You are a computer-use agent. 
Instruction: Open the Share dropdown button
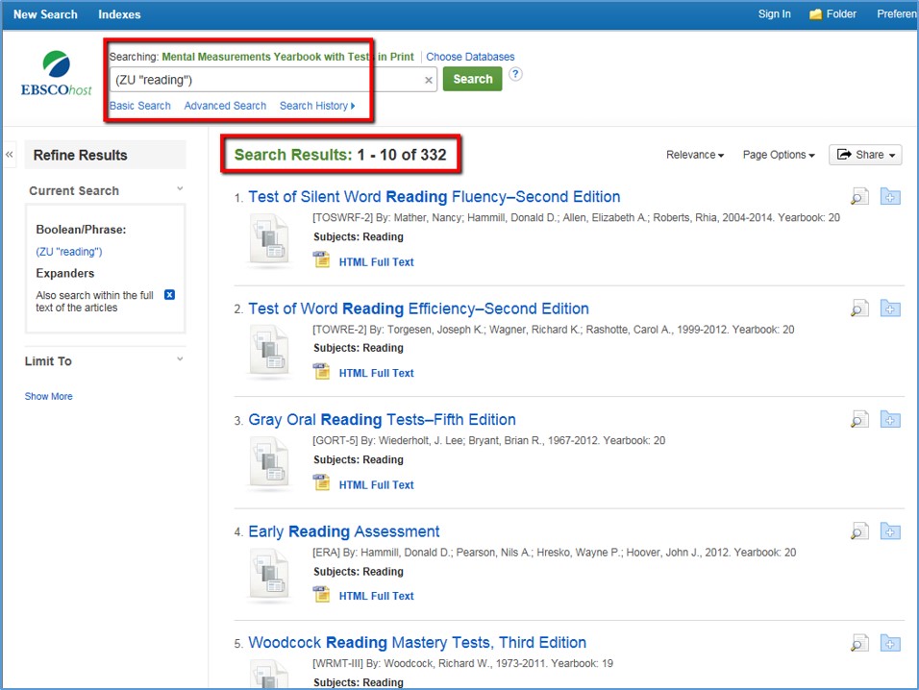(x=865, y=155)
